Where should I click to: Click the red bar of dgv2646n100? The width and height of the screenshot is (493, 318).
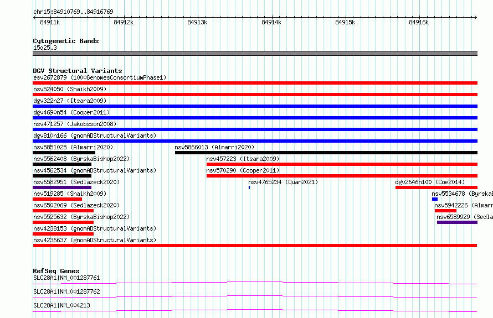(436, 187)
